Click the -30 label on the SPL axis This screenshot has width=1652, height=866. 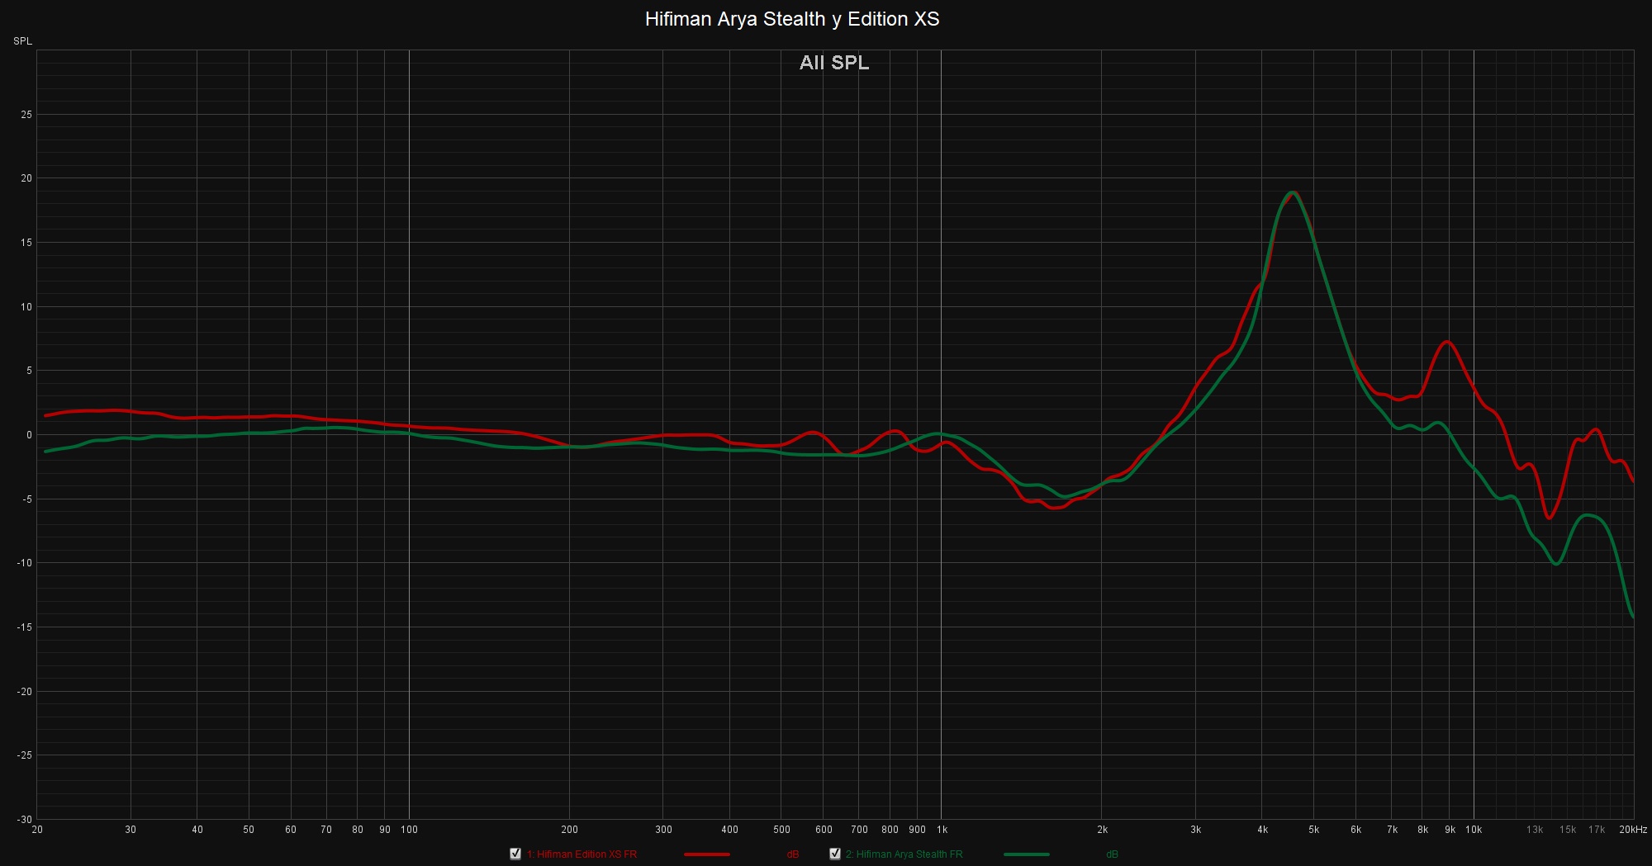pos(24,820)
